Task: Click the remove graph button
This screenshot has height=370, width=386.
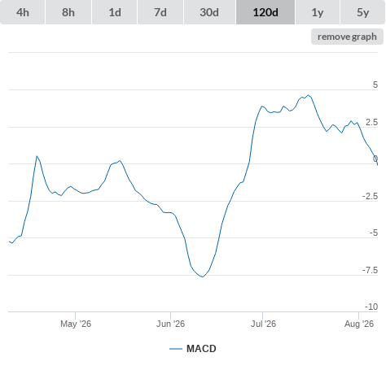Action: pos(347,37)
